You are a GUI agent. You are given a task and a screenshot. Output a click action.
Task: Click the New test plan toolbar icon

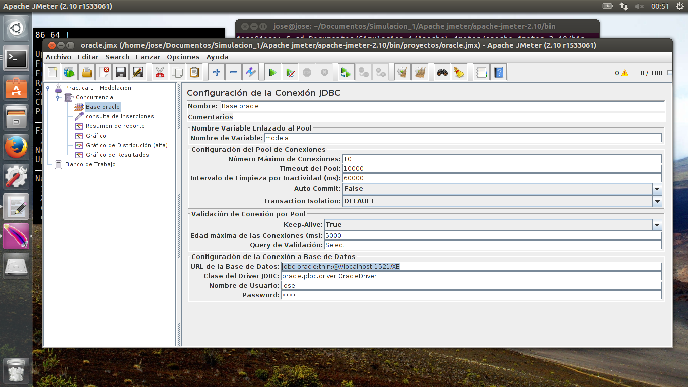(x=52, y=73)
